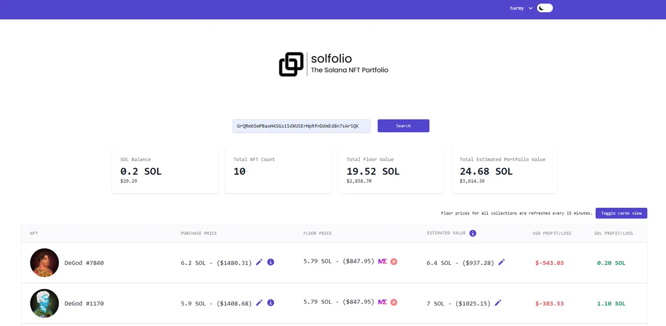666x326 pixels.
Task: Click the $2,858.70 floor value amount
Action: tap(359, 181)
